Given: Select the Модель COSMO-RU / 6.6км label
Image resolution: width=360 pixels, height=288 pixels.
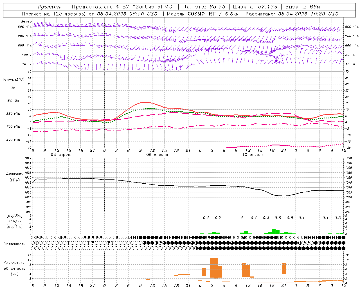Looking at the screenshot, I should 202,14.
